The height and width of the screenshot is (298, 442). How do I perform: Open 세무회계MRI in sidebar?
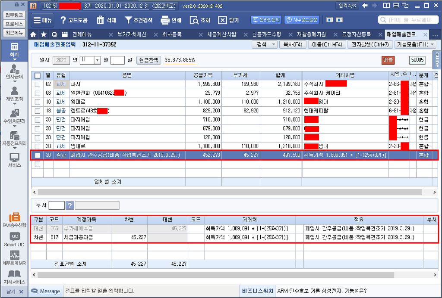(14, 258)
